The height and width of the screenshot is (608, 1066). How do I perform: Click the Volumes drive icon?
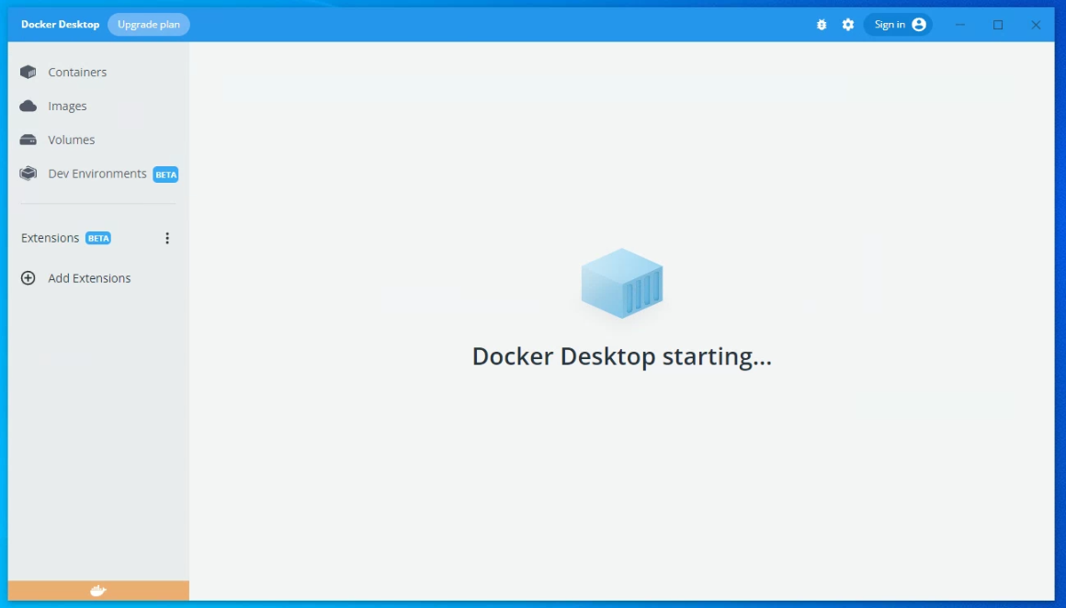tap(28, 140)
